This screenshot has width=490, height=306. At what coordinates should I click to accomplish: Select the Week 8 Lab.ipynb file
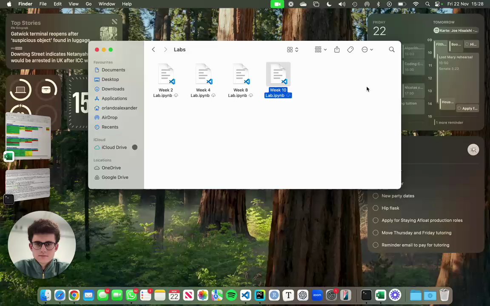point(241,80)
